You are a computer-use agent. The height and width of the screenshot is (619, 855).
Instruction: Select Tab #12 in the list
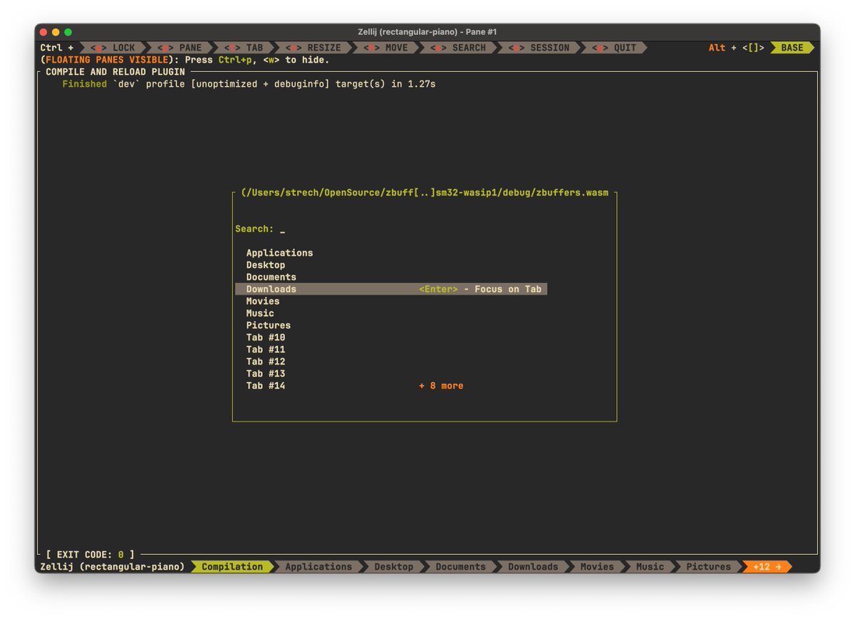[266, 362]
